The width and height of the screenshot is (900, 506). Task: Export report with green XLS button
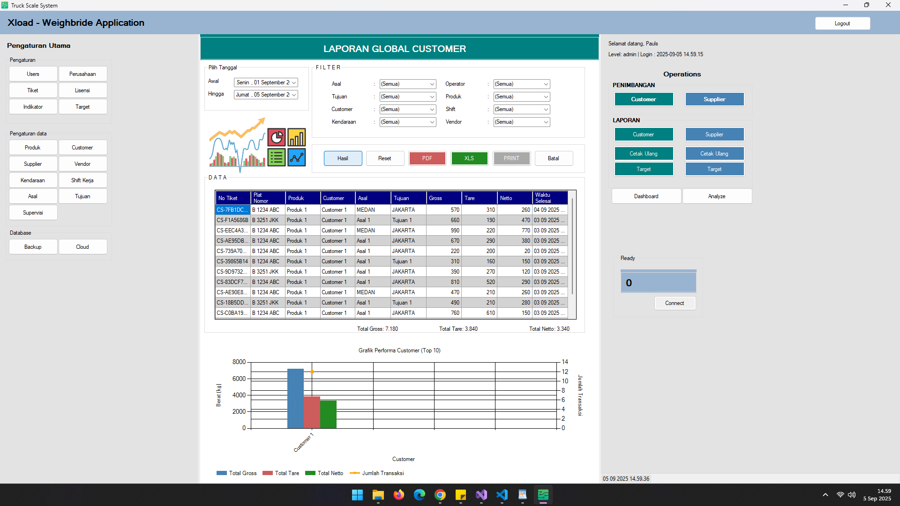(469, 158)
